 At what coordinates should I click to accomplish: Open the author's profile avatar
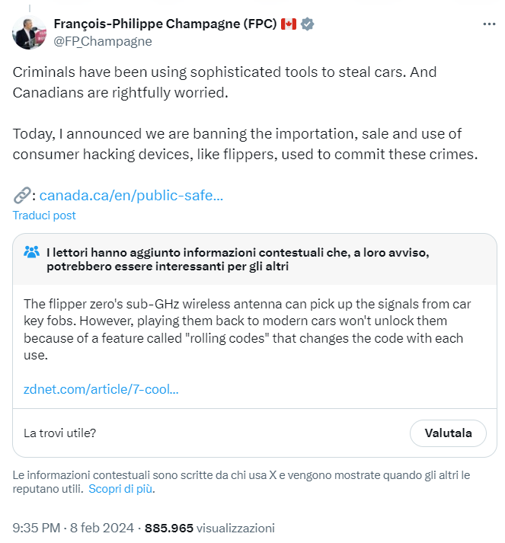pyautogui.click(x=30, y=32)
